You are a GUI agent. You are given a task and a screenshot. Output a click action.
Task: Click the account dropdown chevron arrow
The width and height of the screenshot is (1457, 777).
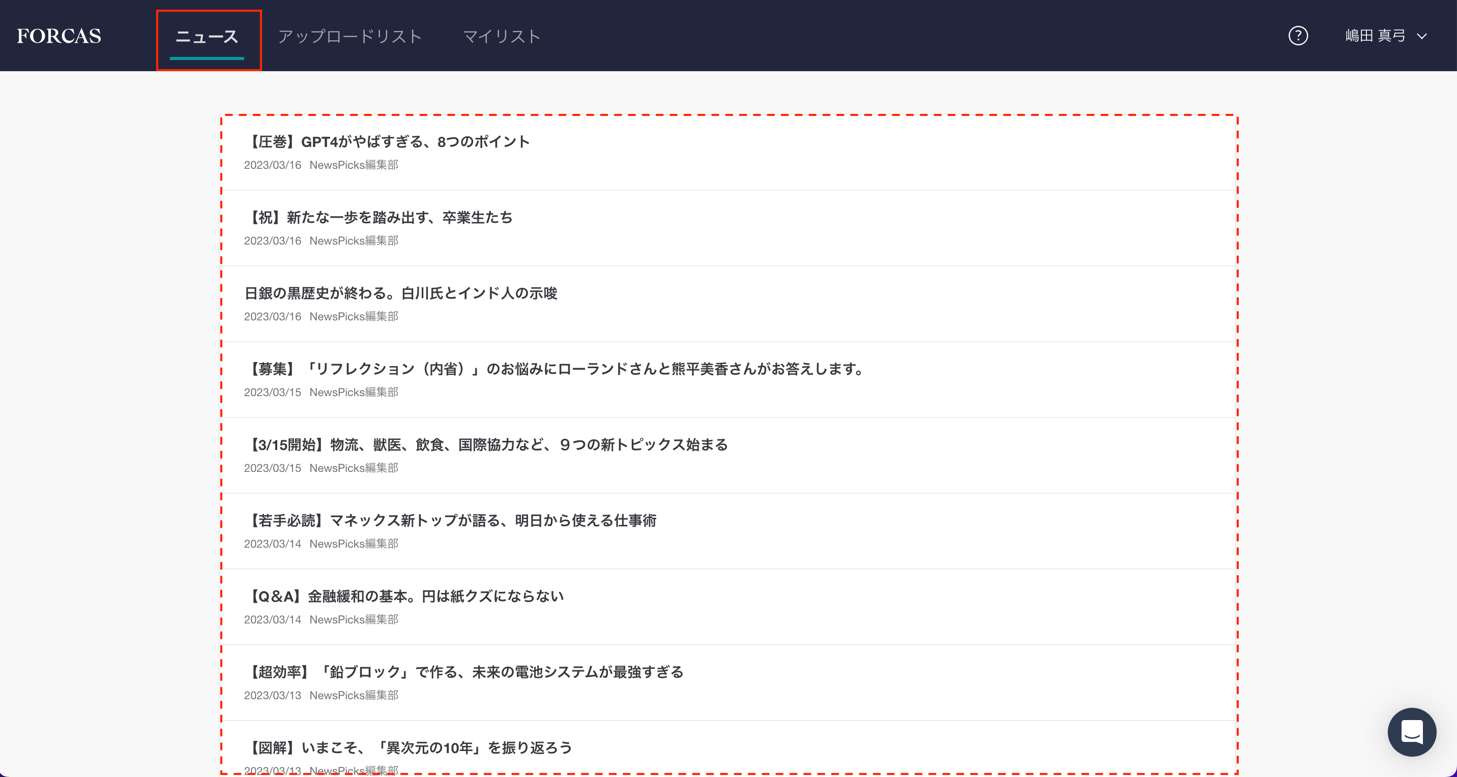click(1422, 36)
